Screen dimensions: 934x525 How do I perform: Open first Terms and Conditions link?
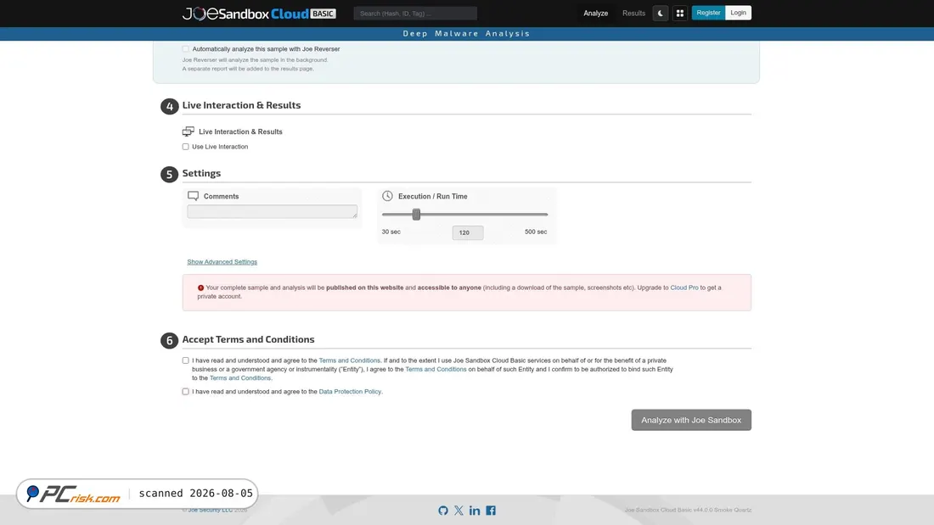[349, 360]
